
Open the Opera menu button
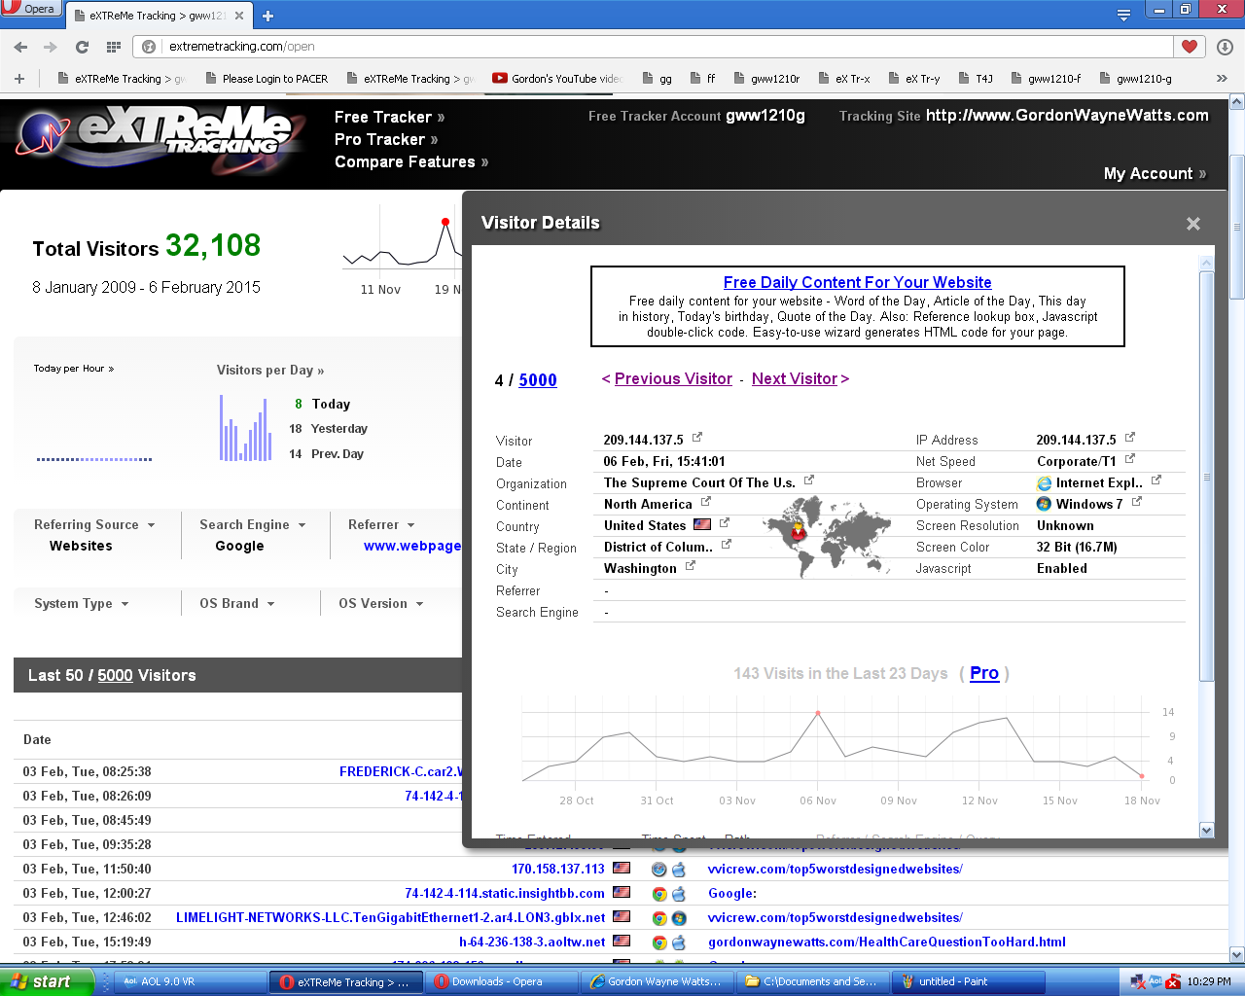[x=31, y=9]
